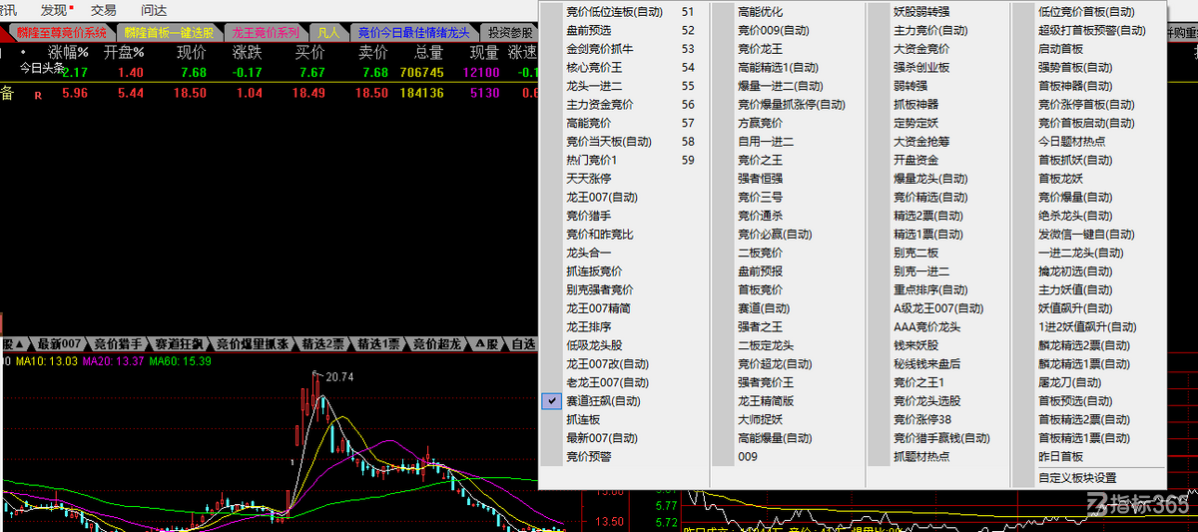
Task: Click the red R marker in stock row
Action: 38,96
